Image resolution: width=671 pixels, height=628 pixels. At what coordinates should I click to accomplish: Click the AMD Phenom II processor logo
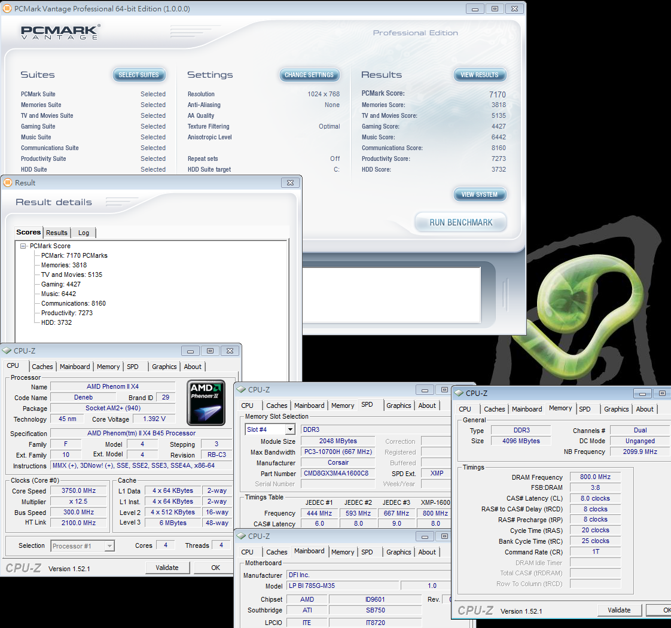[206, 403]
